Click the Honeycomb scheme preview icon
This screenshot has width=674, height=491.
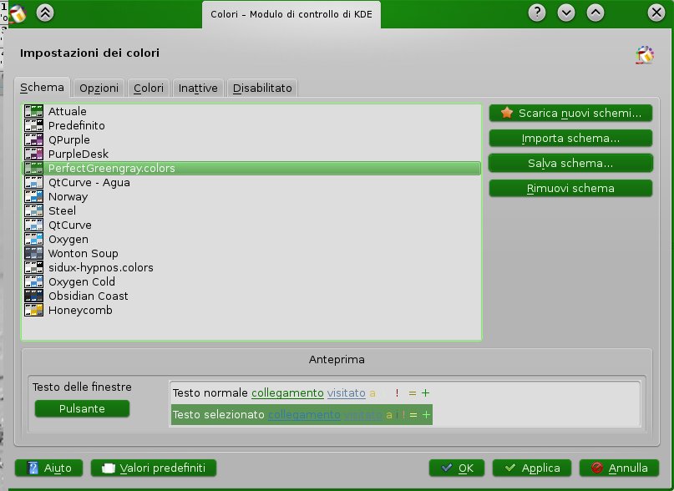click(x=34, y=310)
